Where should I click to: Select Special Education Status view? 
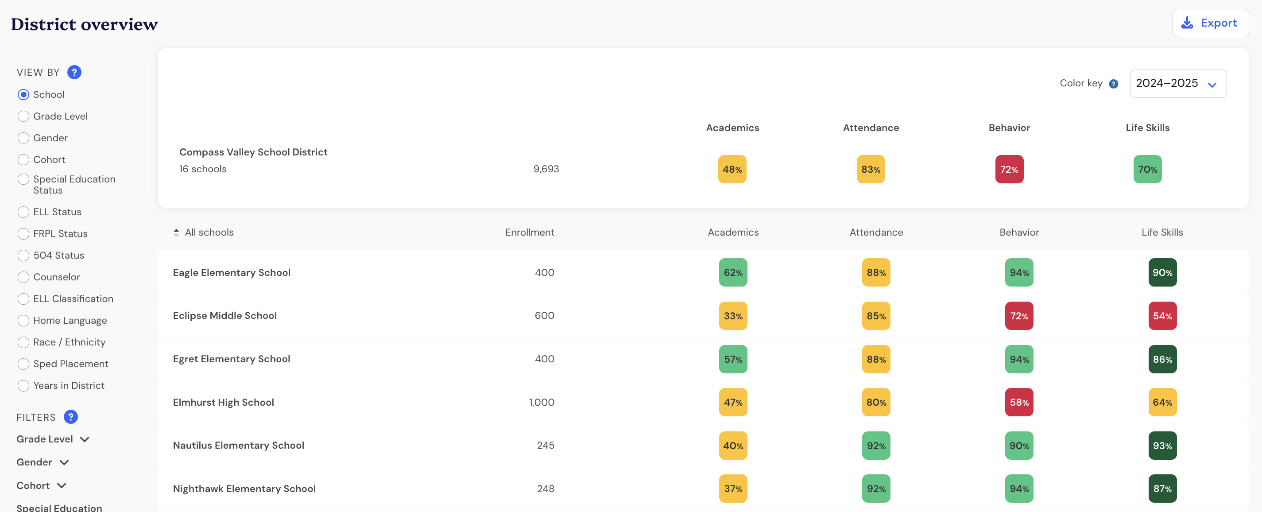pos(23,179)
